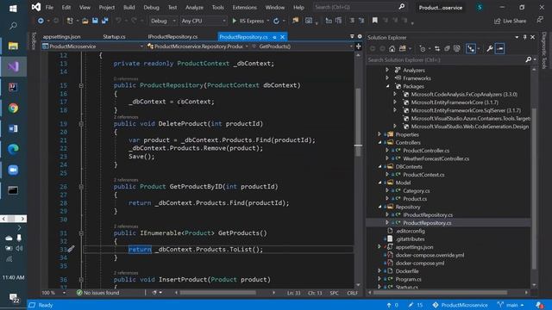This screenshot has height=310, width=552.
Task: Collapse the GetProducts method outline
Action: (x=81, y=233)
